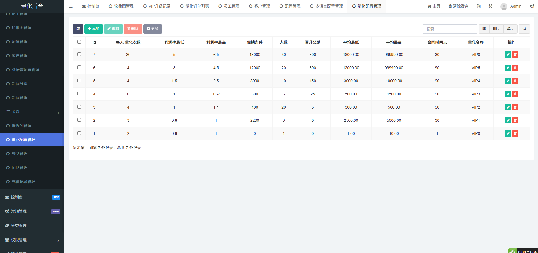The image size is (538, 253).
Task: Click the 量化后台 site title
Action: [x=32, y=6]
